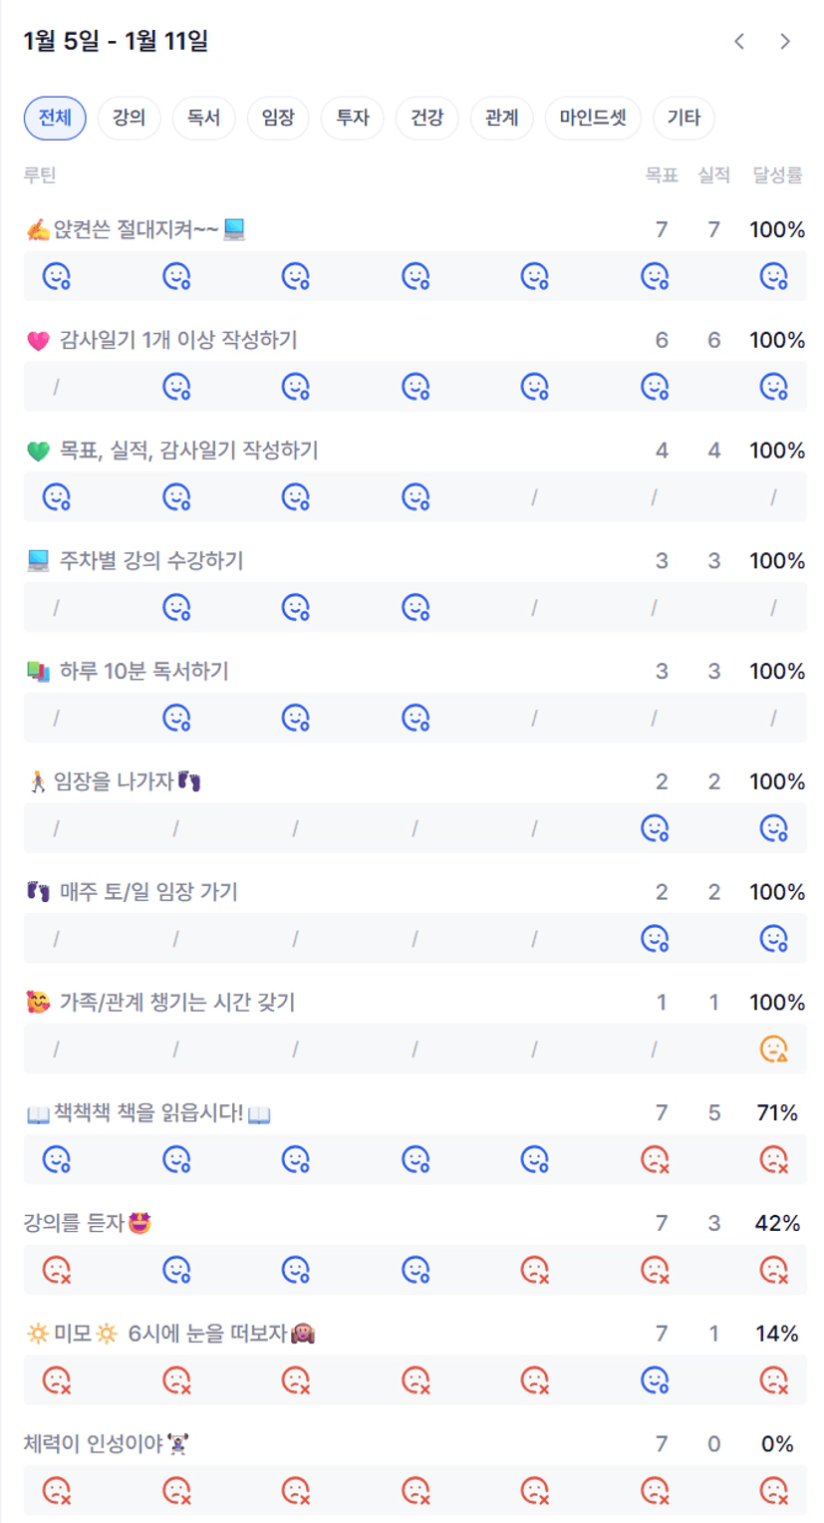This screenshot has width=824, height=1523.
Task: Click the 1월 5일 - 1월 11일 date heading
Action: tap(116, 42)
